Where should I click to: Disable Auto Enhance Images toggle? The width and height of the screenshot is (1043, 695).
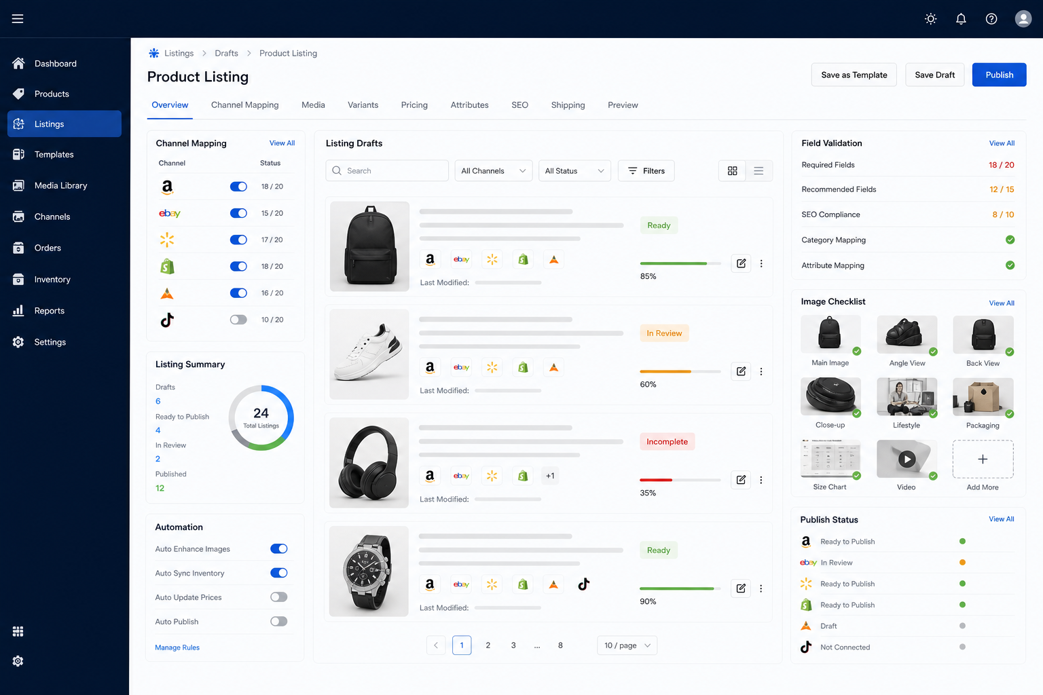[x=279, y=549]
